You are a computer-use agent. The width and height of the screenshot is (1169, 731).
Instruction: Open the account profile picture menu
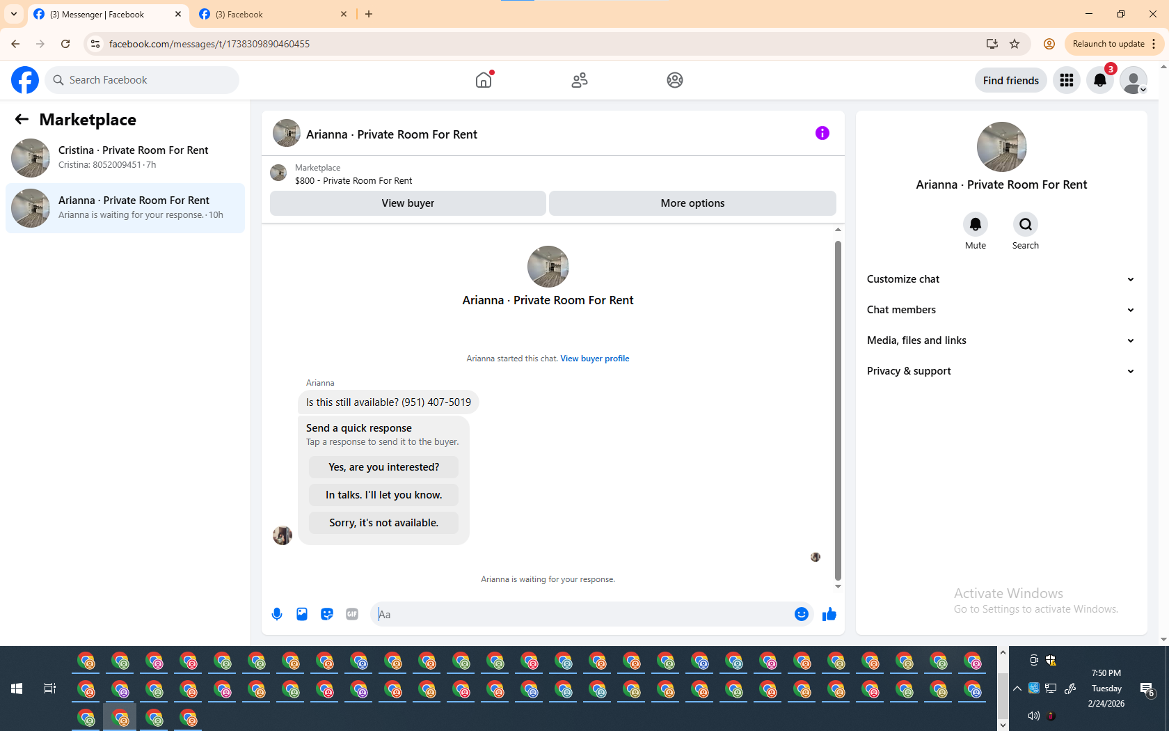[1134, 80]
